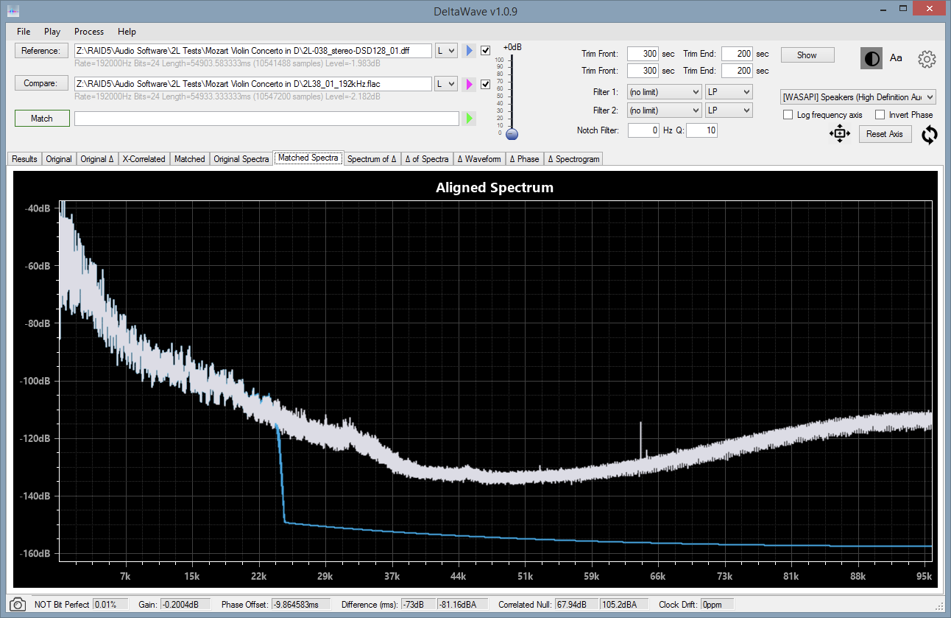Open the Play menu
951x618 pixels.
tap(52, 32)
